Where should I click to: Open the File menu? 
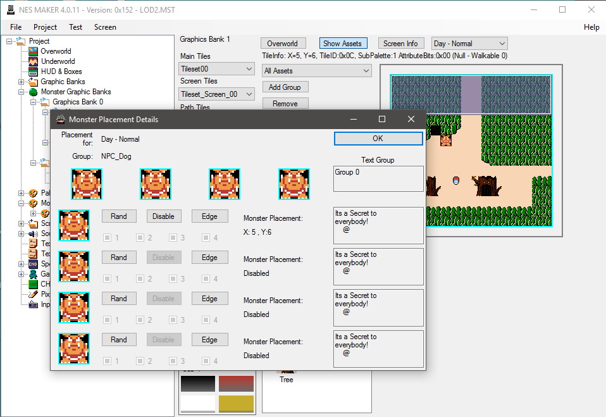point(16,27)
